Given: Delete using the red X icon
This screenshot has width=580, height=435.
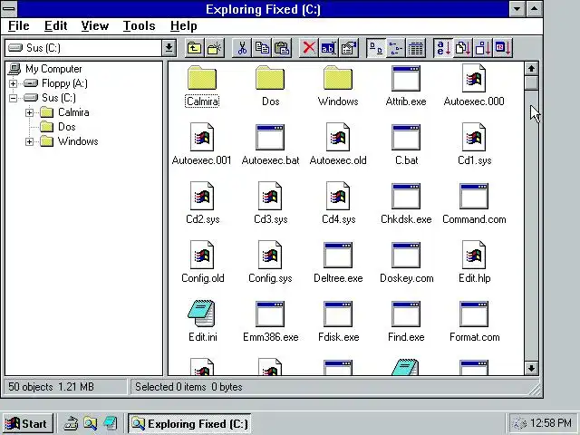Looking at the screenshot, I should (308, 48).
